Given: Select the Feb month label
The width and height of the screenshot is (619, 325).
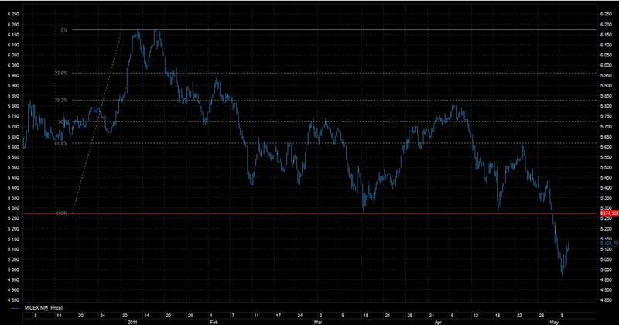Looking at the screenshot, I should (x=214, y=322).
